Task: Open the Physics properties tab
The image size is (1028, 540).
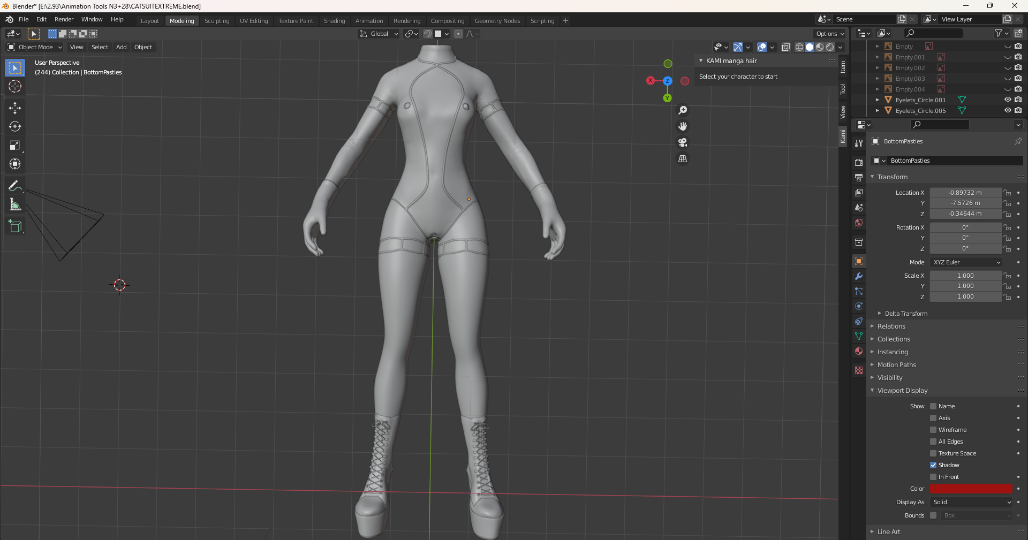Action: pyautogui.click(x=859, y=306)
